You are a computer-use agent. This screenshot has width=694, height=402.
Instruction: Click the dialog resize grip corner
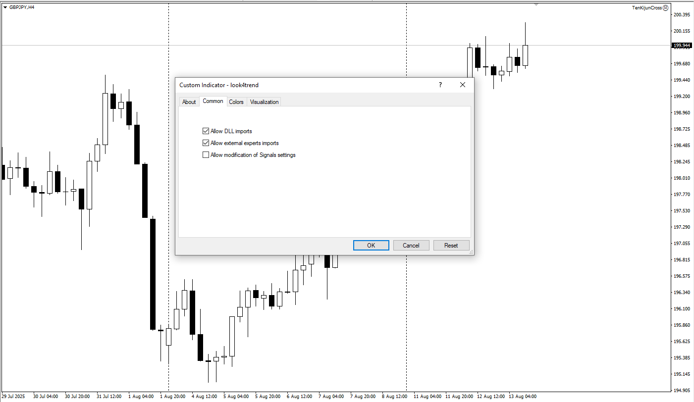pyautogui.click(x=471, y=252)
